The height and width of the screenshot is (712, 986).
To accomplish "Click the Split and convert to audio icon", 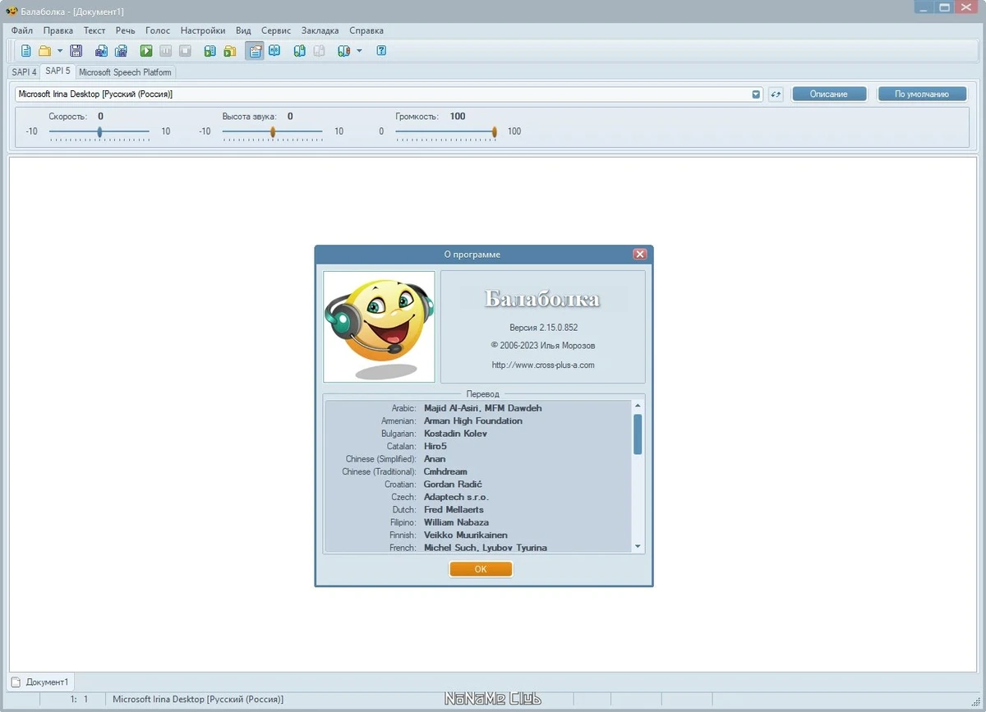I will tap(121, 51).
